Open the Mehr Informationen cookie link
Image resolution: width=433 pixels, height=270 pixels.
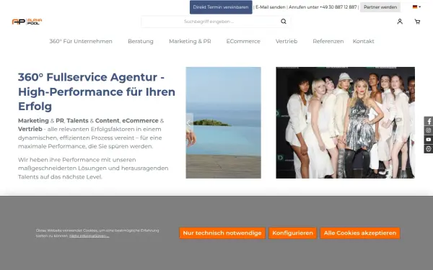pyautogui.click(x=89, y=236)
